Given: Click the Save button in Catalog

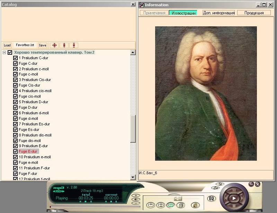Looking at the screenshot, I should (x=43, y=45).
